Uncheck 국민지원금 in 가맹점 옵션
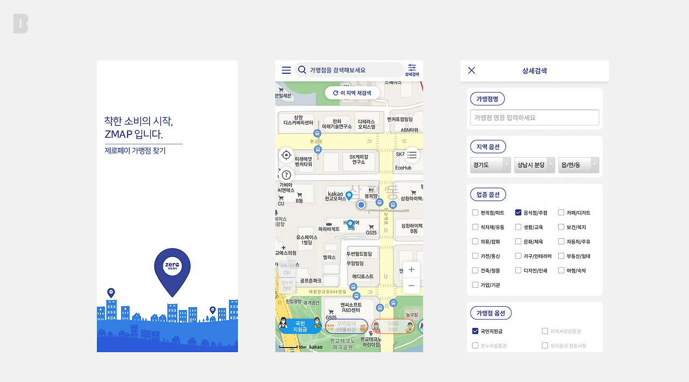 coord(475,331)
